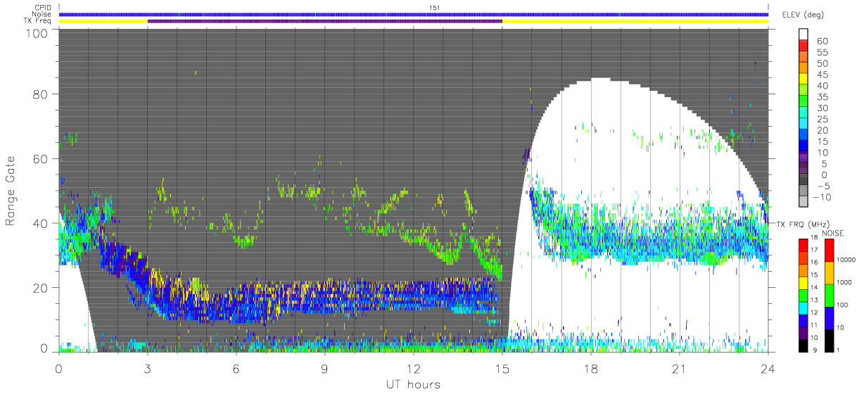
Task: Click the 9 tick on UT hours axis
Action: pyautogui.click(x=325, y=369)
